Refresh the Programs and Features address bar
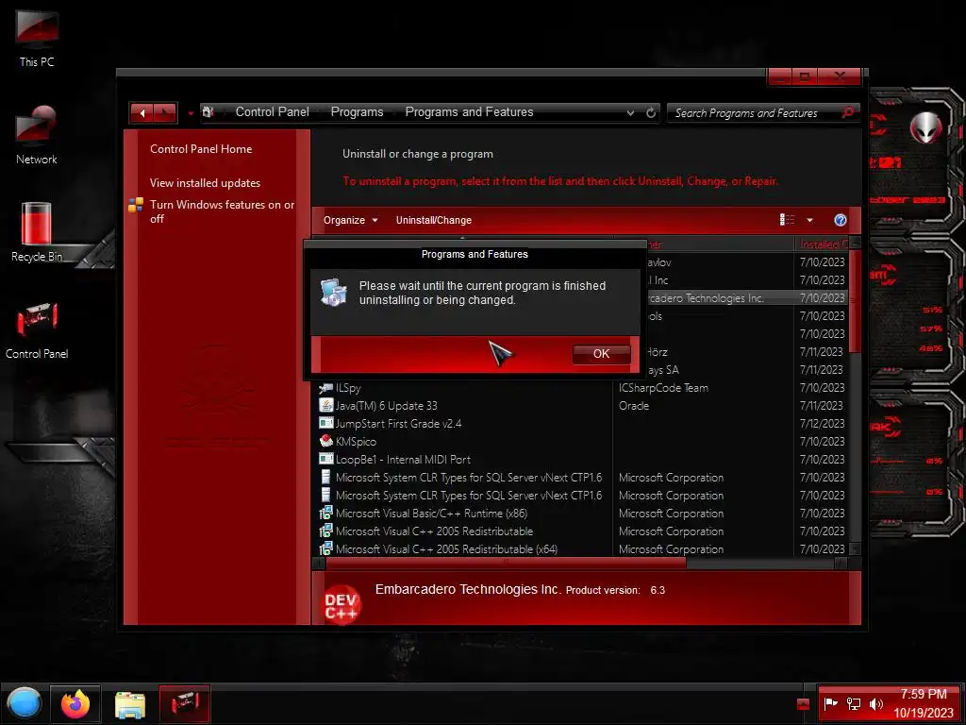Image resolution: width=966 pixels, height=725 pixels. tap(651, 113)
